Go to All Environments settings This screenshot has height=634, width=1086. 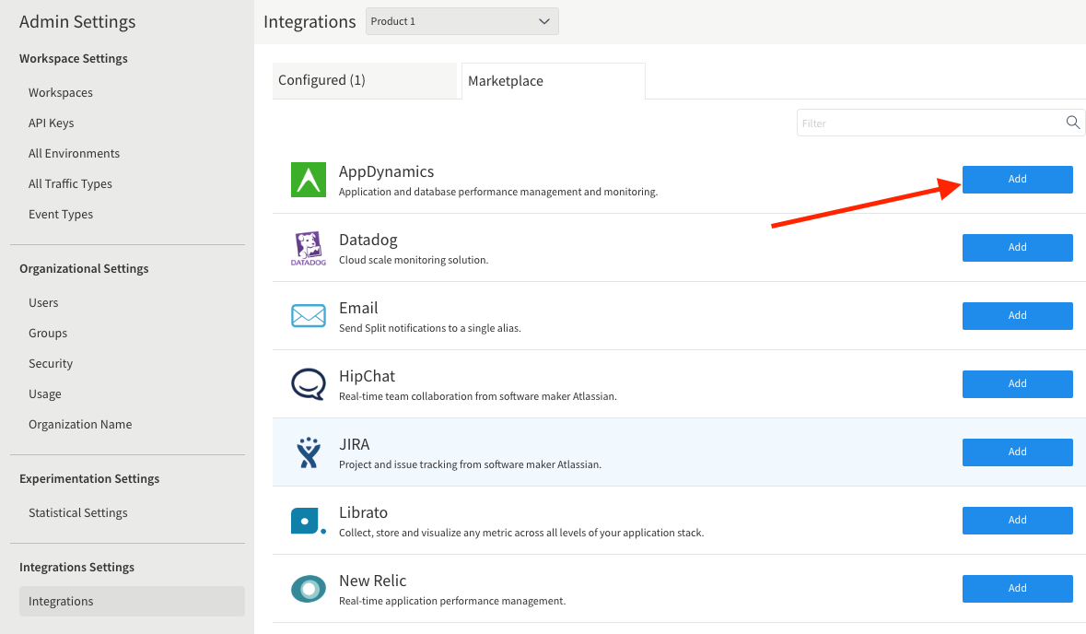[x=74, y=153]
